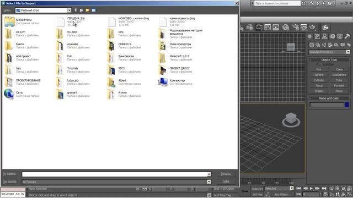The image size is (353, 198).
Task: Switch to the Utilities hammer panel
Action: (x=347, y=36)
